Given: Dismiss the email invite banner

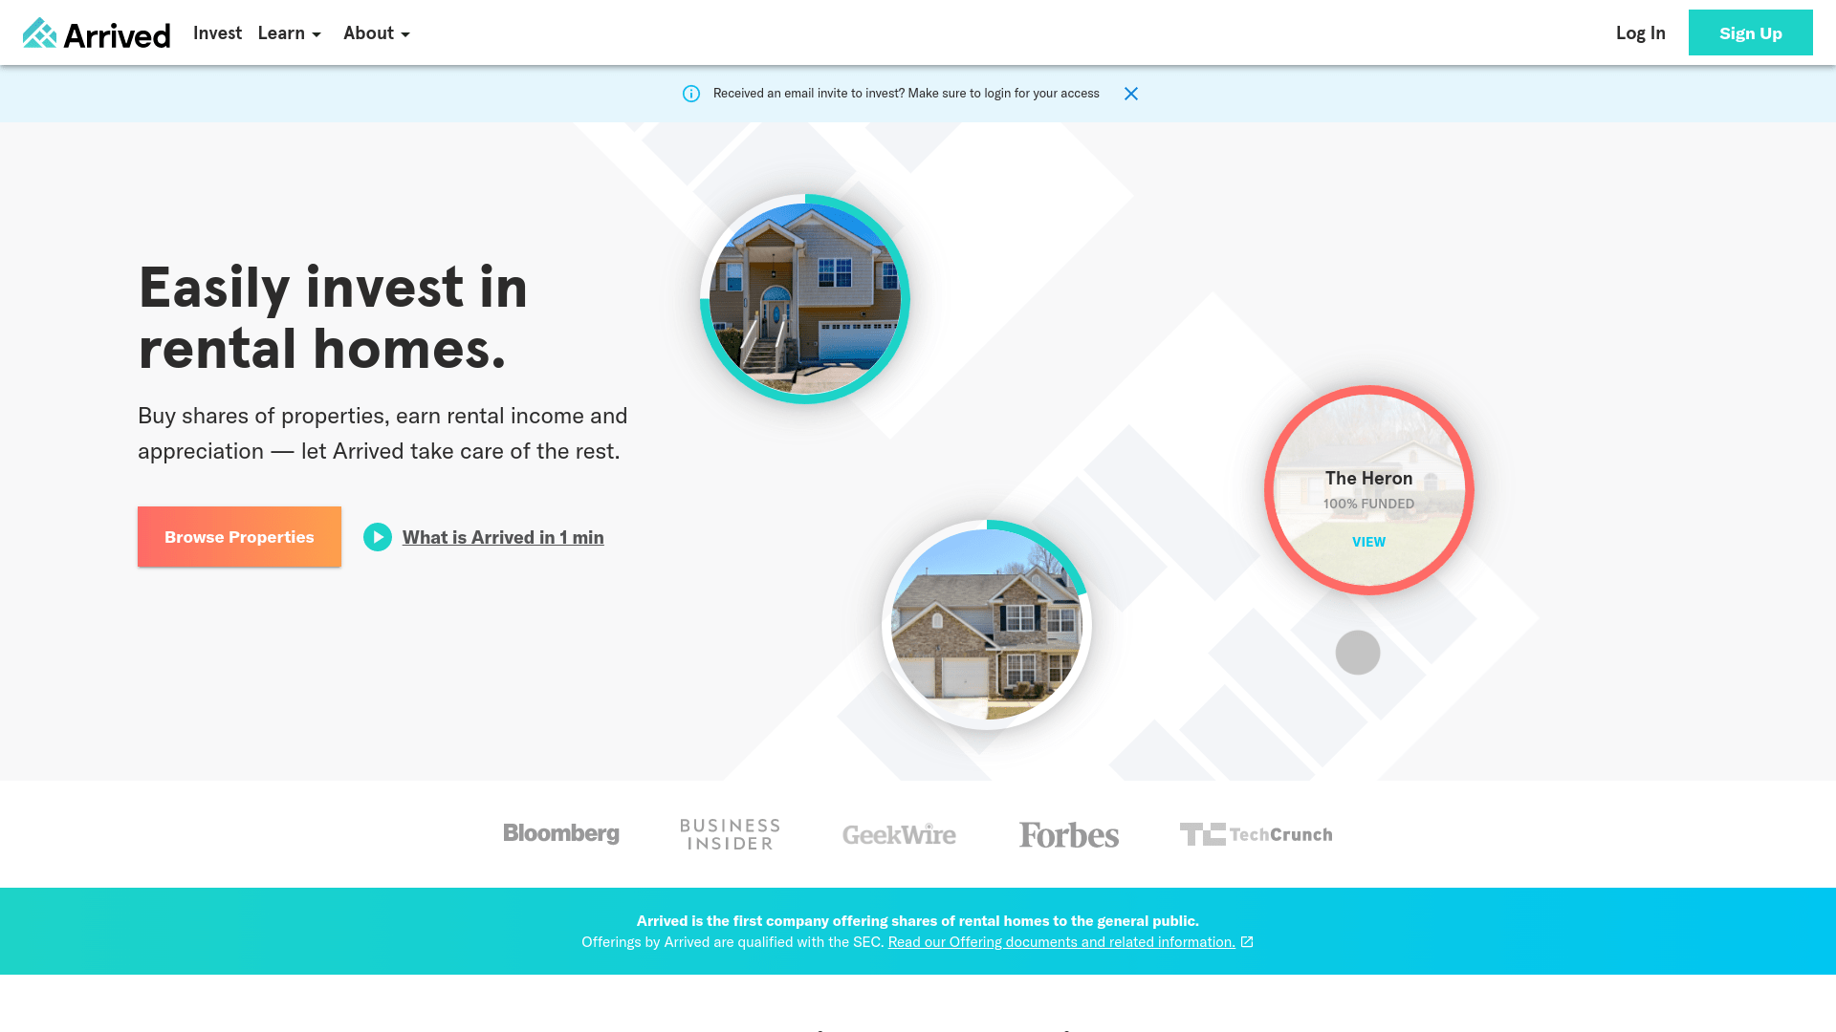Looking at the screenshot, I should tap(1131, 94).
